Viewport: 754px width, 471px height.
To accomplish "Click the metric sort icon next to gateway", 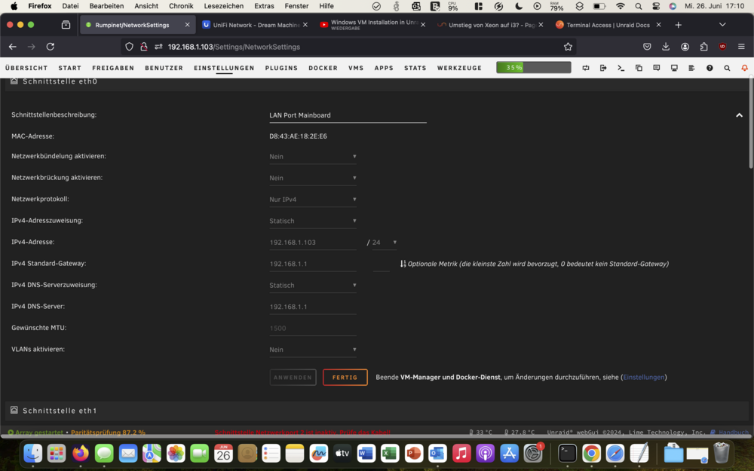I will (403, 264).
